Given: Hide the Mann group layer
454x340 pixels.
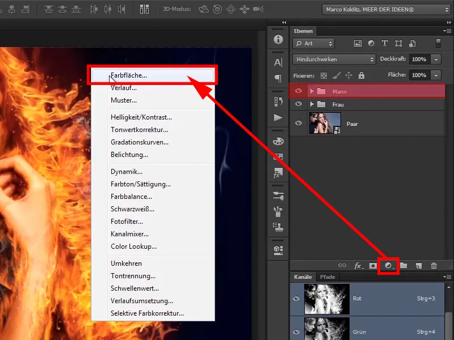Looking at the screenshot, I should (x=299, y=91).
